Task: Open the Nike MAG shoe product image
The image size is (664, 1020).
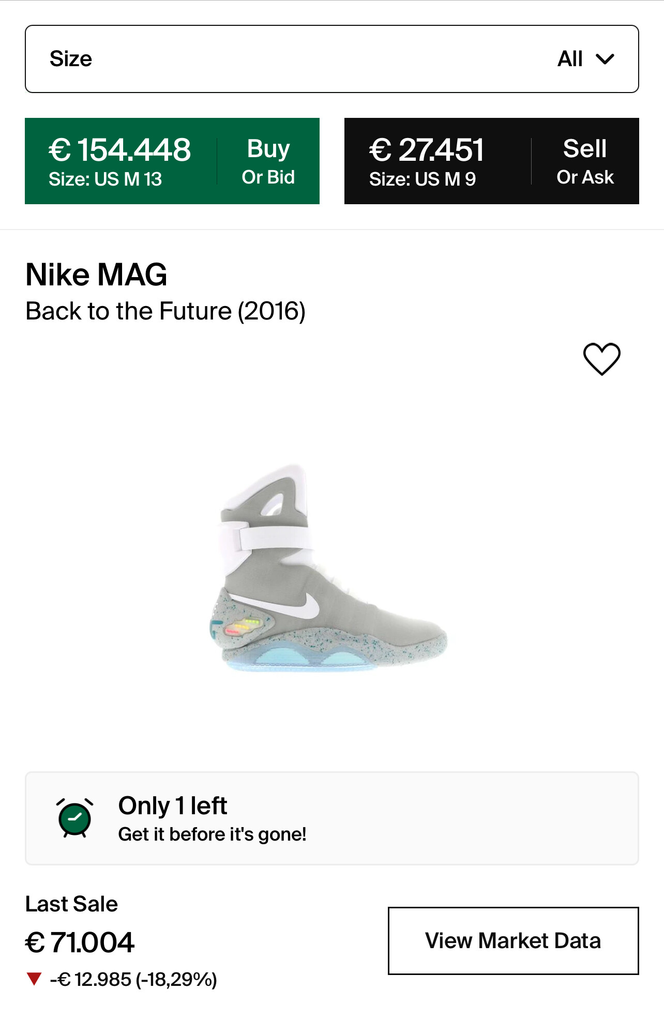Action: pyautogui.click(x=328, y=569)
